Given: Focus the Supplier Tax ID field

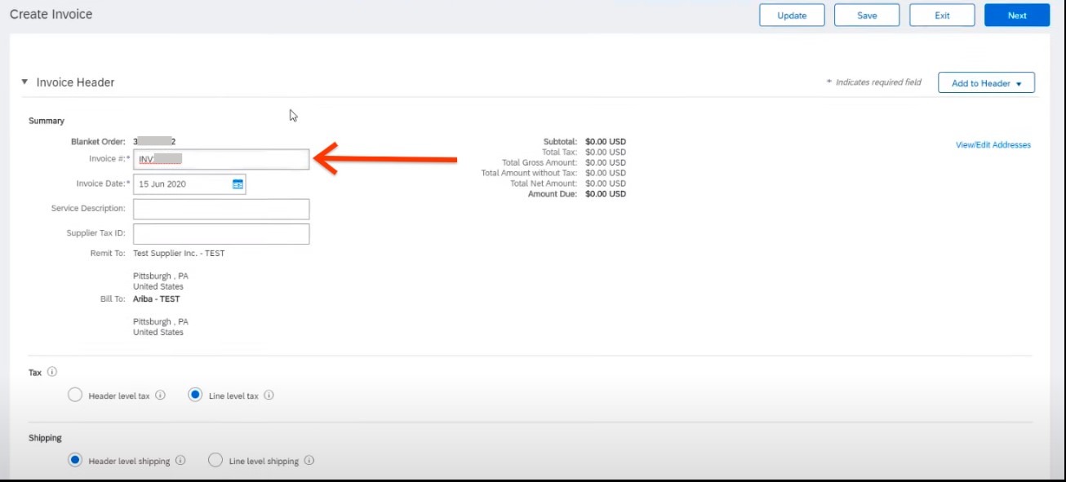Looking at the screenshot, I should coord(221,234).
